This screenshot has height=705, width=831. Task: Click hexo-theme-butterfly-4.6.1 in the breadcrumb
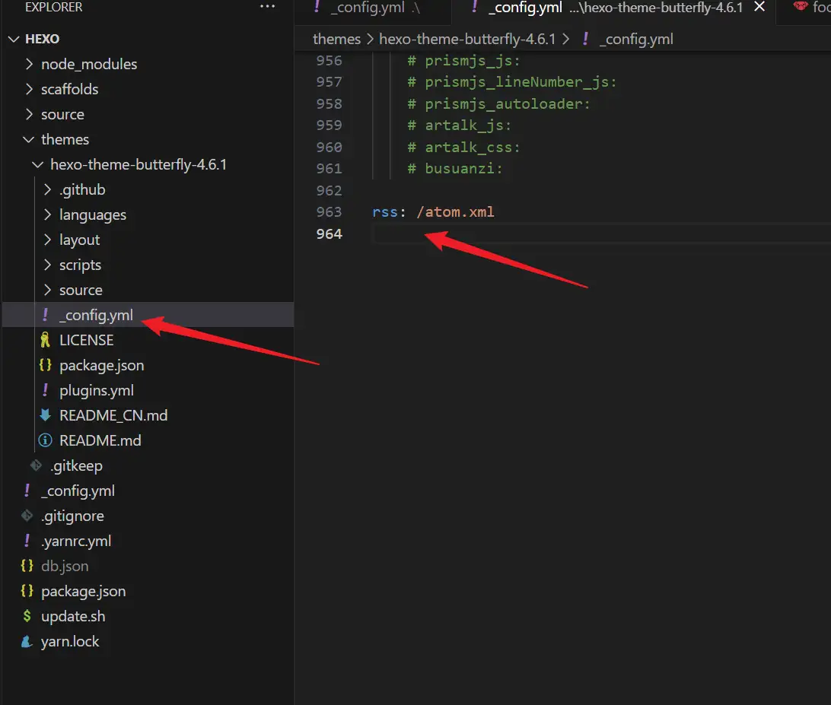click(467, 39)
